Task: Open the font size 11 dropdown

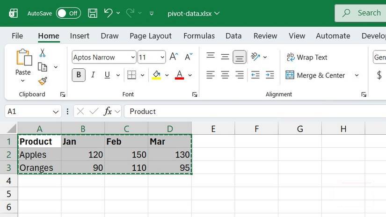Action: 162,58
